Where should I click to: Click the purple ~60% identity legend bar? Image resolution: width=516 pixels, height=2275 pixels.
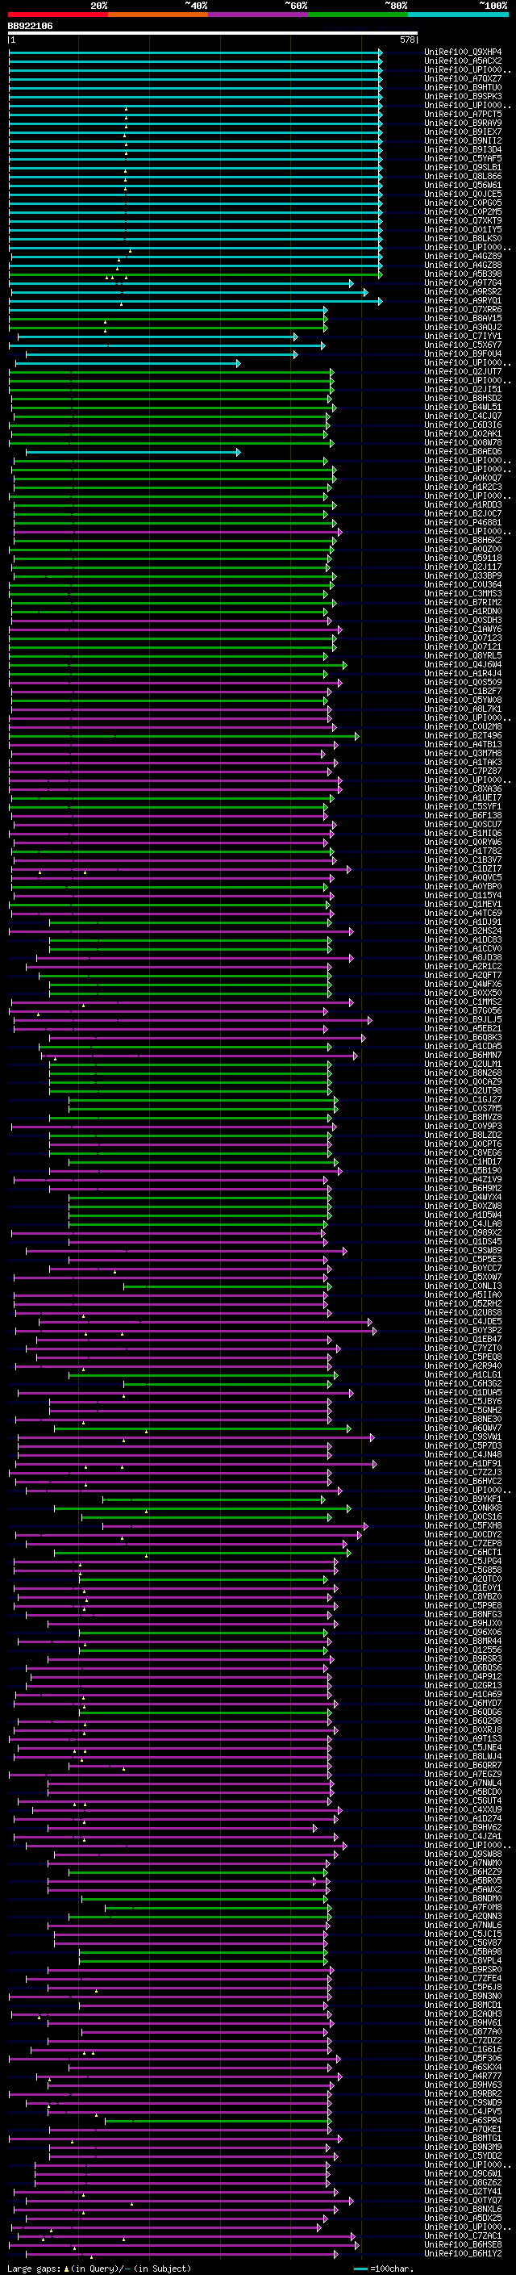coord(259,15)
